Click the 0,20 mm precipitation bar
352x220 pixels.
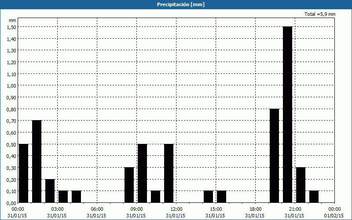(50, 191)
